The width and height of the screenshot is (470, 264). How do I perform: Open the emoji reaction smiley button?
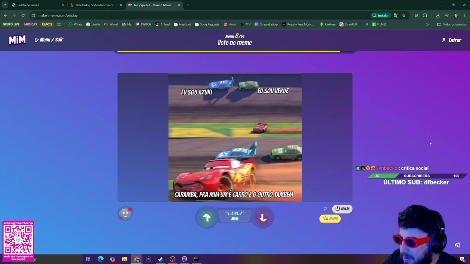125,213
